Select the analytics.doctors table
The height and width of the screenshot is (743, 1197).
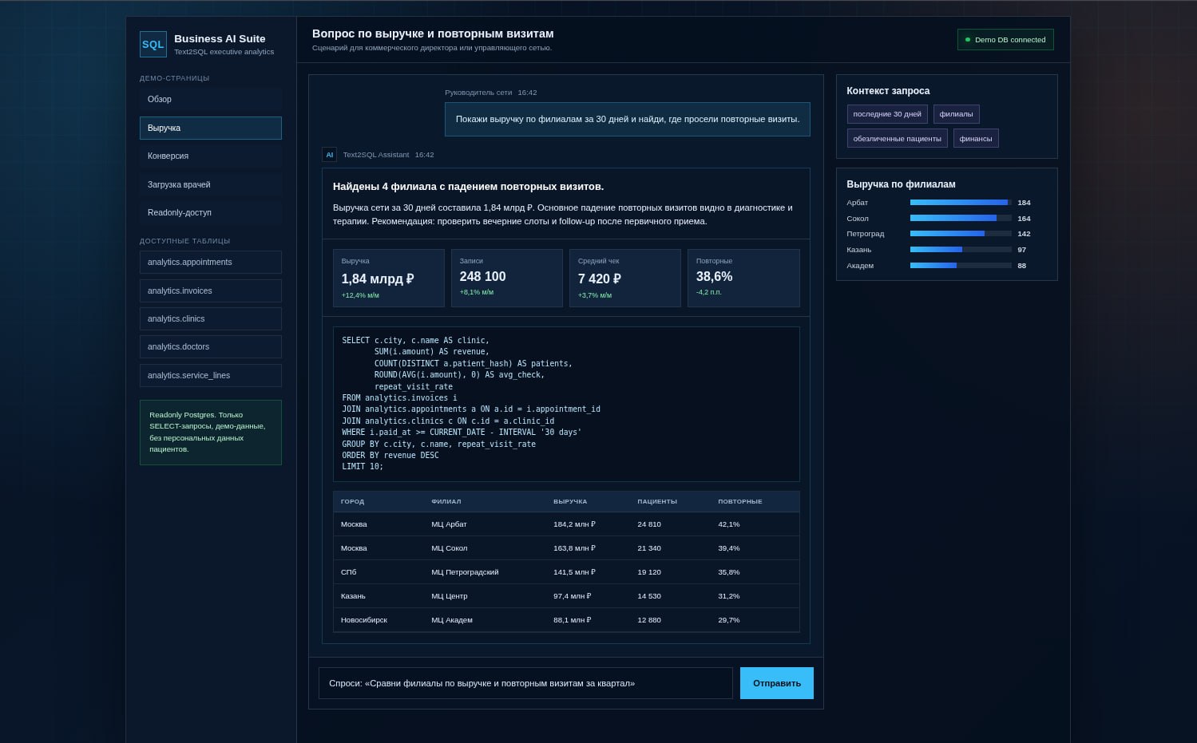[x=211, y=347]
